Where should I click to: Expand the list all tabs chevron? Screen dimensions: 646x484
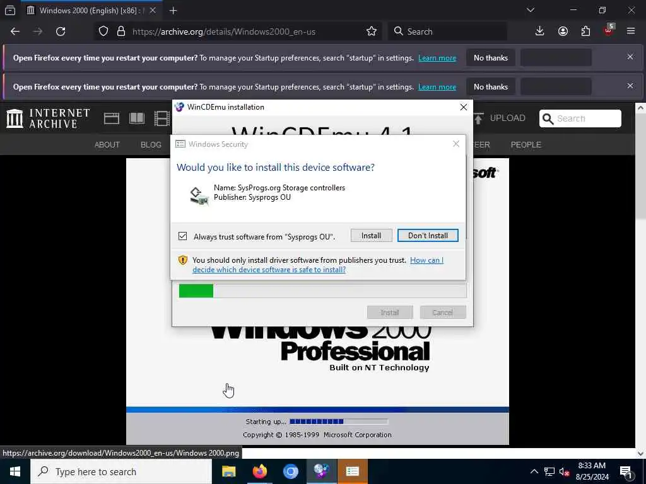pyautogui.click(x=530, y=10)
